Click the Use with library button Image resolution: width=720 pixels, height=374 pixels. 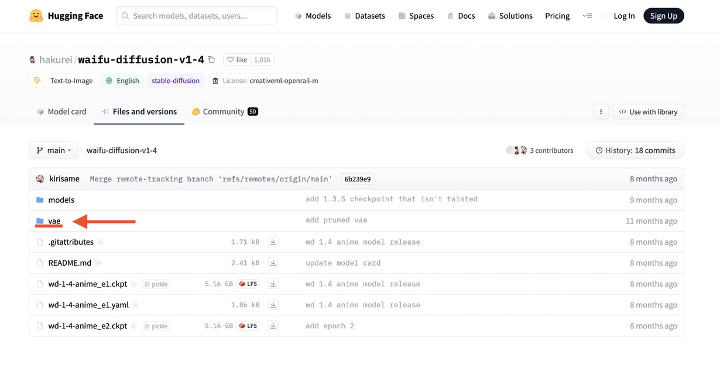[647, 112]
